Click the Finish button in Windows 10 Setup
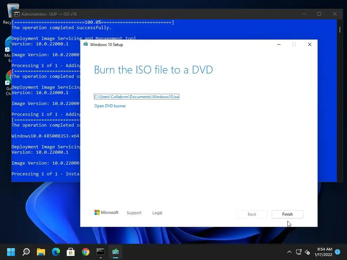The width and height of the screenshot is (347, 260). (287, 214)
